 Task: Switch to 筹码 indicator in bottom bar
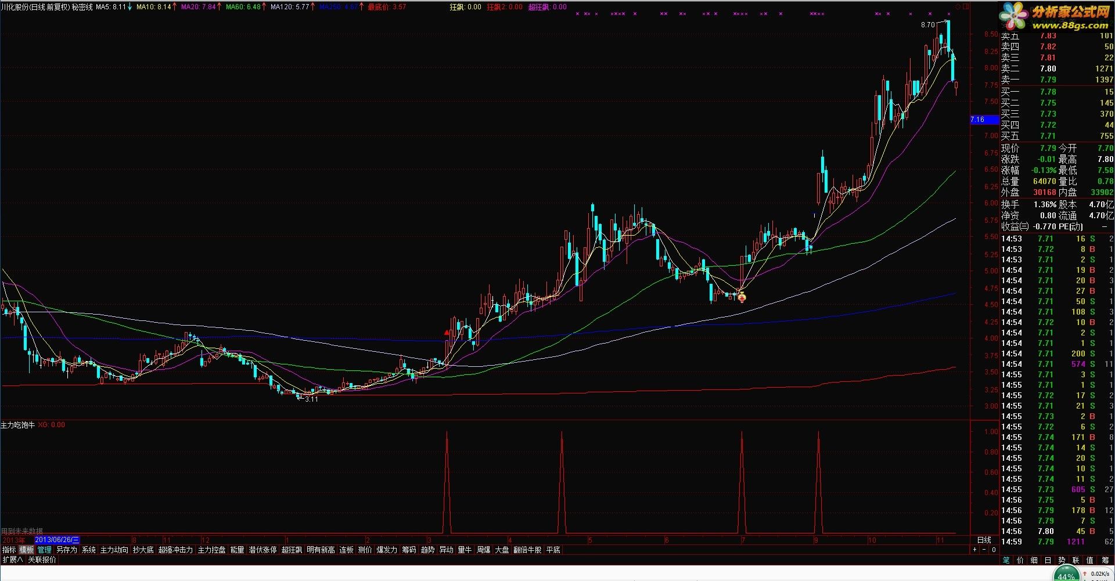pos(409,550)
